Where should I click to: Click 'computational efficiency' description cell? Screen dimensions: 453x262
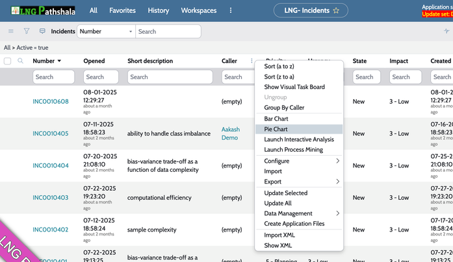(x=159, y=197)
